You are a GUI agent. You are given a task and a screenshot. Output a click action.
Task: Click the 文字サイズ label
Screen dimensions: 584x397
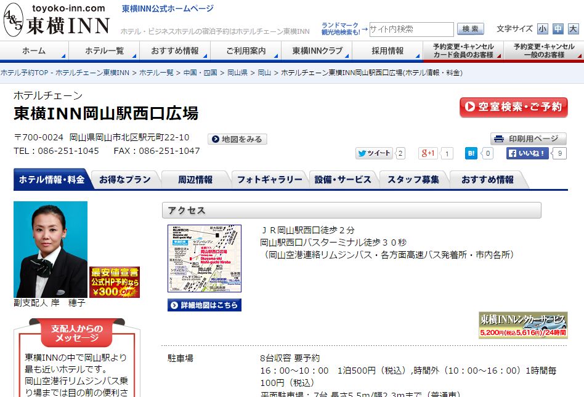[x=514, y=29]
